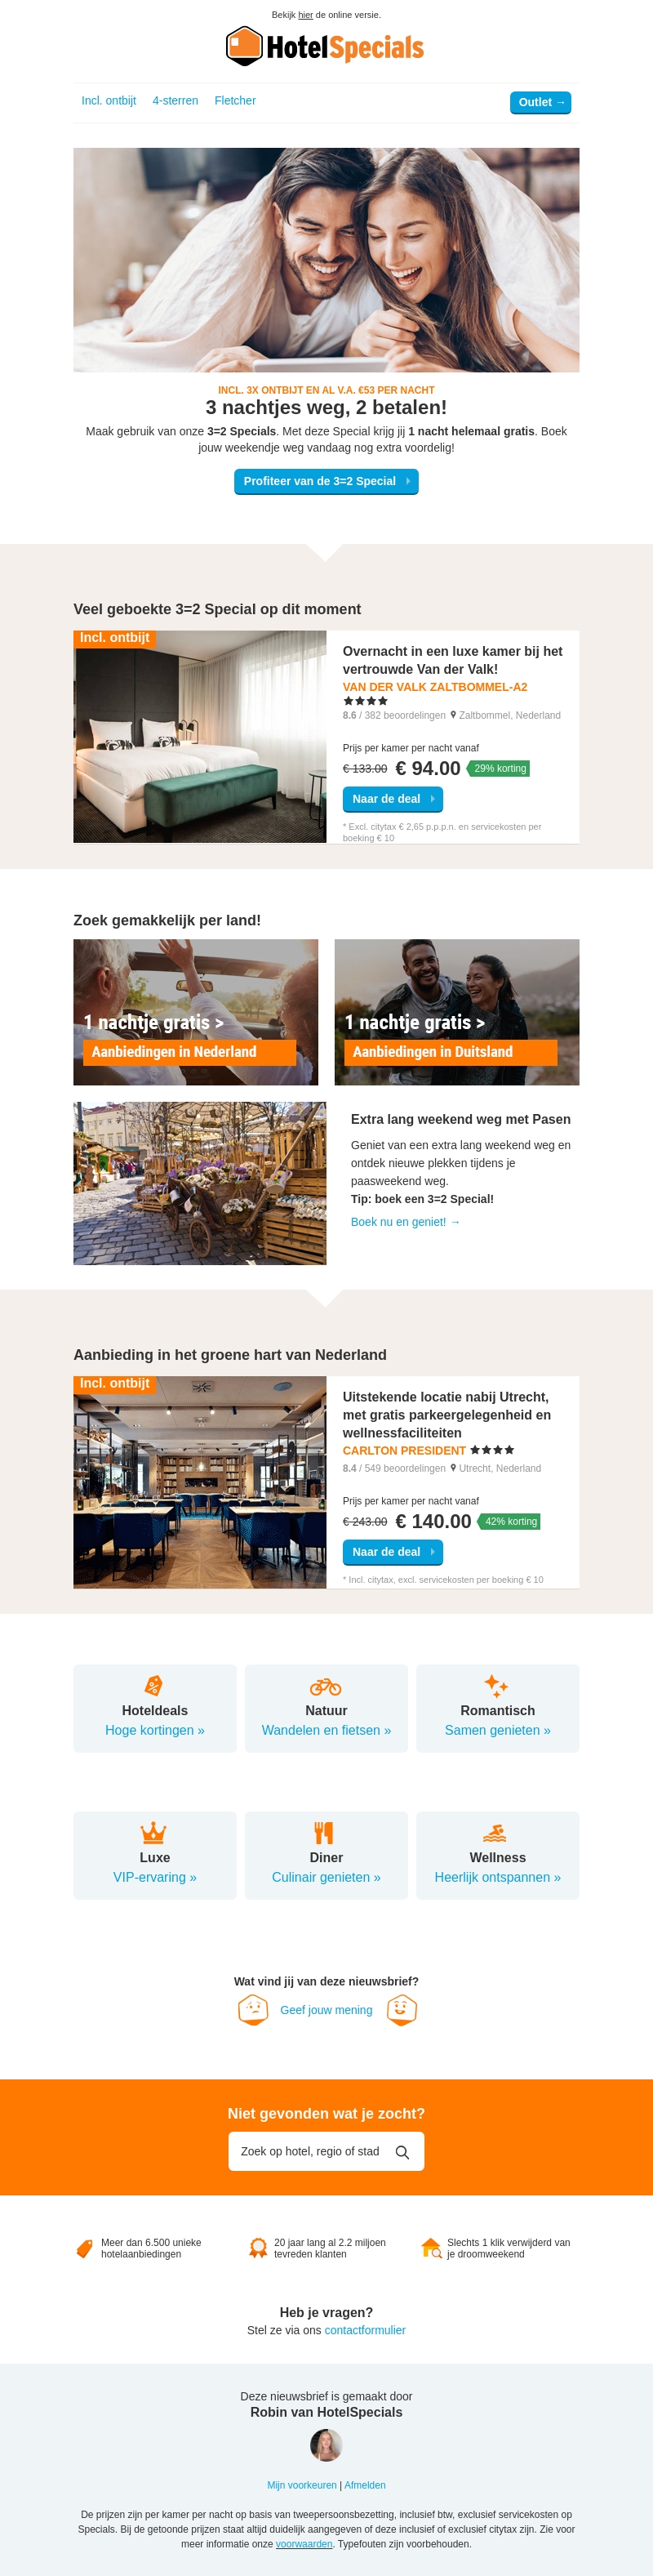
Task: Click the Romantisch sparkle icon
Action: pyautogui.click(x=497, y=1686)
